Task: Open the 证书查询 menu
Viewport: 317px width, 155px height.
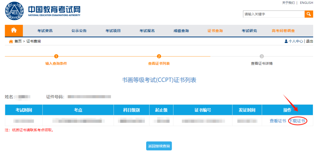Action: tap(215, 31)
